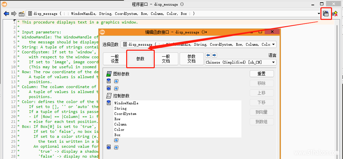Click the HA logo in program window title
Image resolution: width=343 pixels, height=159 pixels.
[4, 4]
